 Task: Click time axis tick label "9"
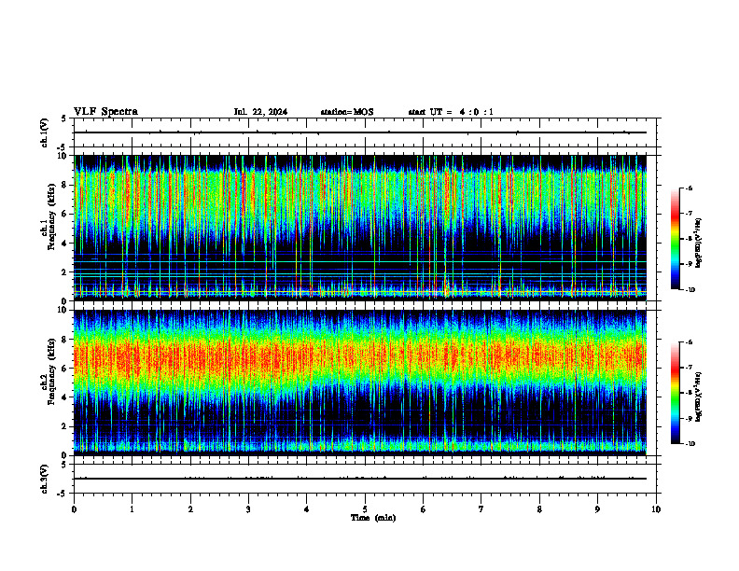pos(597,509)
